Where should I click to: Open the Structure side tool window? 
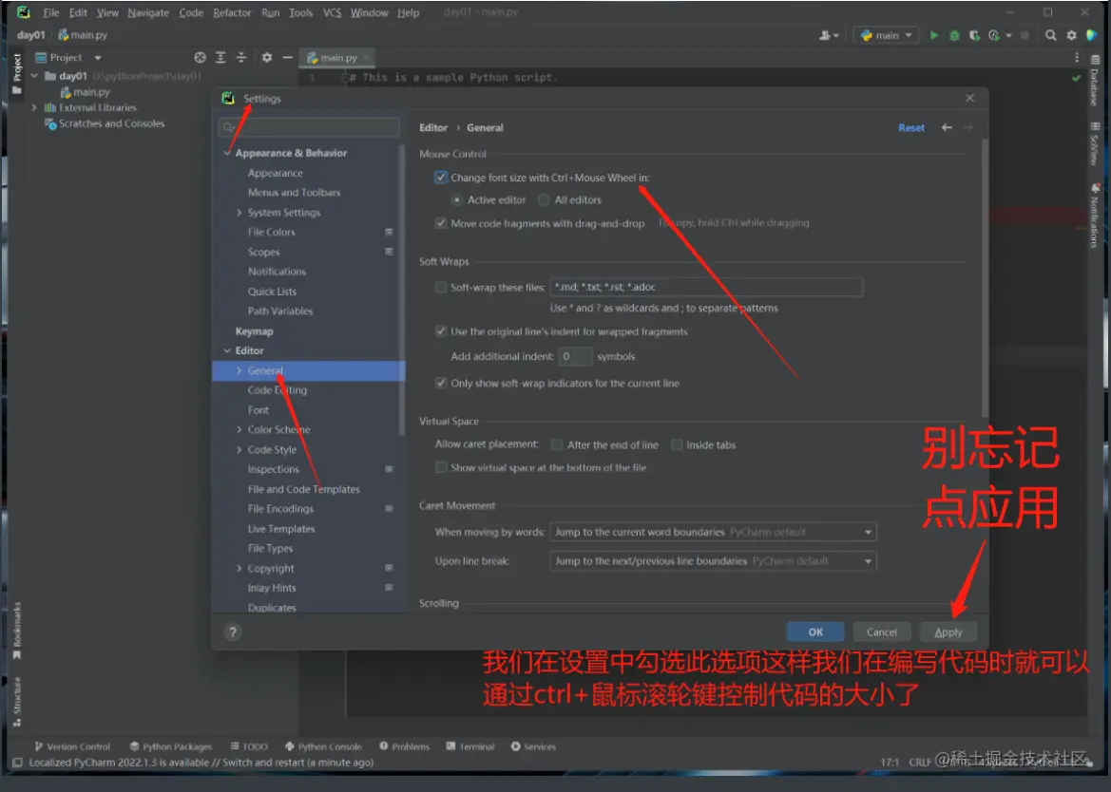[17, 702]
